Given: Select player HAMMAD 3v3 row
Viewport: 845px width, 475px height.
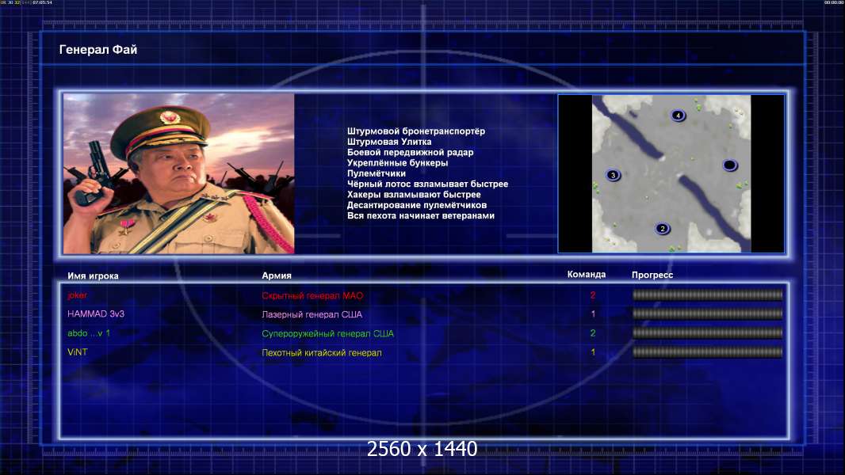Looking at the screenshot, I should [x=425, y=314].
